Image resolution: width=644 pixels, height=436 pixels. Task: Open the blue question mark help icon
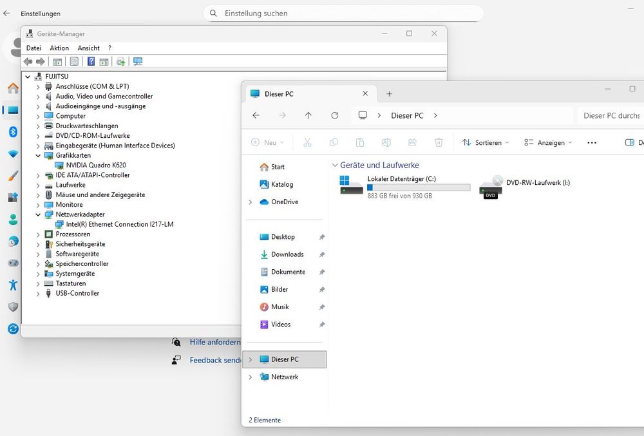click(91, 62)
